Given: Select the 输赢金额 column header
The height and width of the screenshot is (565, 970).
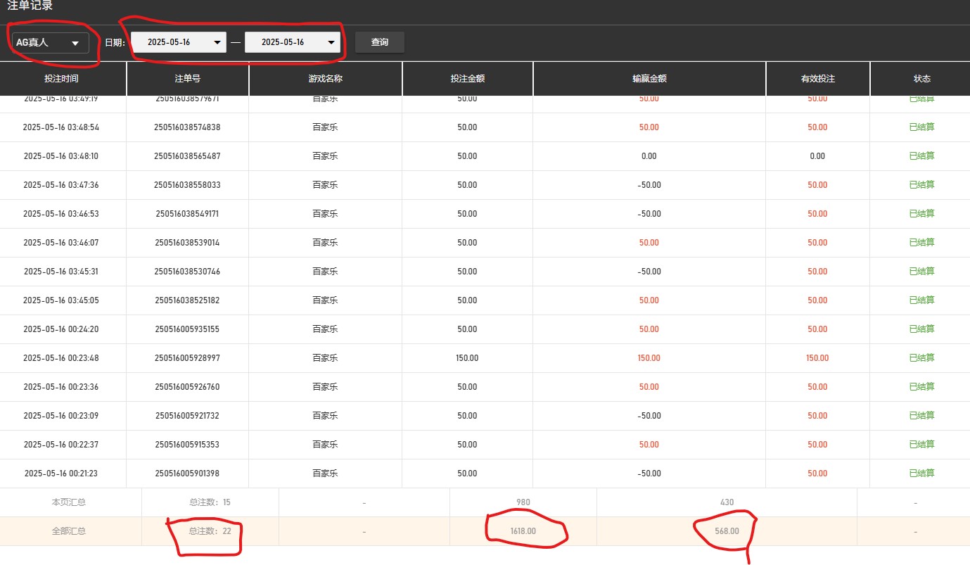Looking at the screenshot, I should [649, 79].
